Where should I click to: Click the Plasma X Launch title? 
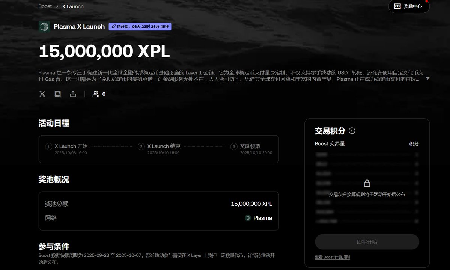click(x=79, y=26)
